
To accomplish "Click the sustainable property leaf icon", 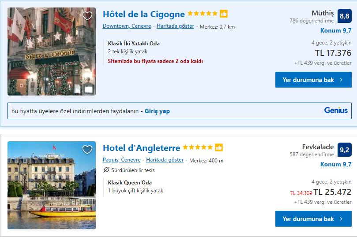I will [106, 170].
